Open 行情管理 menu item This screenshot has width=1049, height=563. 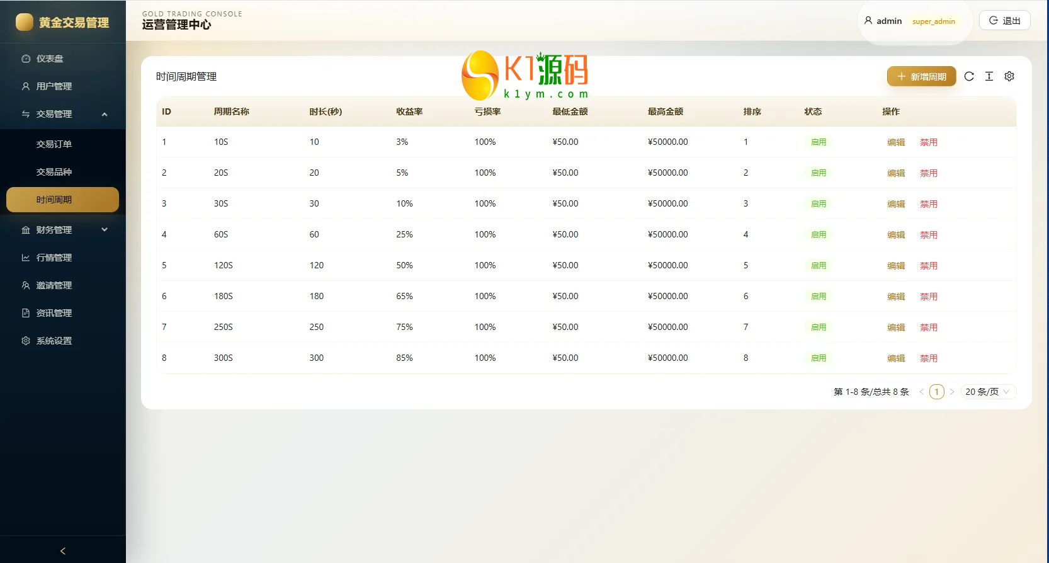click(x=63, y=258)
